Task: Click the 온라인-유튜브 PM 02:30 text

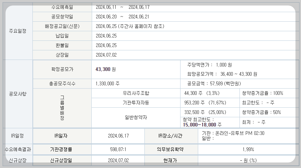Action: (x=240, y=133)
